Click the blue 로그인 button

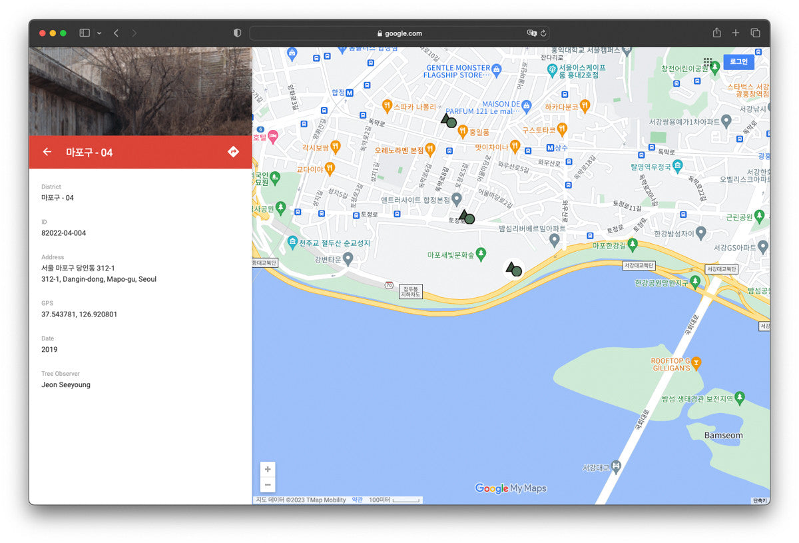pos(738,62)
